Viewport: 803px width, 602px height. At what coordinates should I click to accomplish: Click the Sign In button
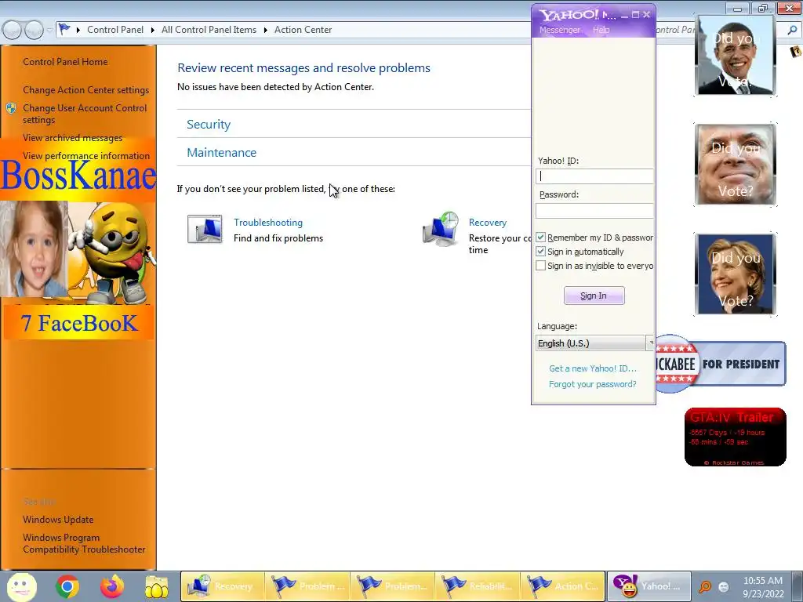[x=594, y=296]
